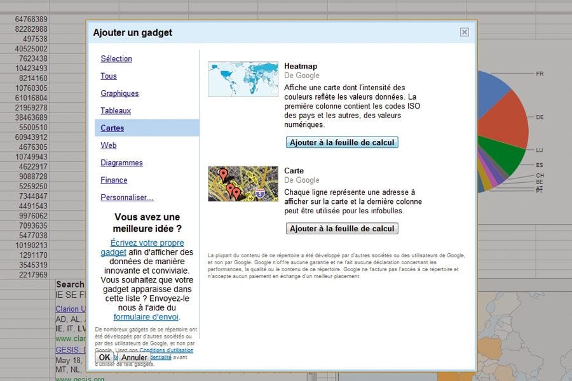Select the Tous category
The image size is (572, 381).
point(109,76)
